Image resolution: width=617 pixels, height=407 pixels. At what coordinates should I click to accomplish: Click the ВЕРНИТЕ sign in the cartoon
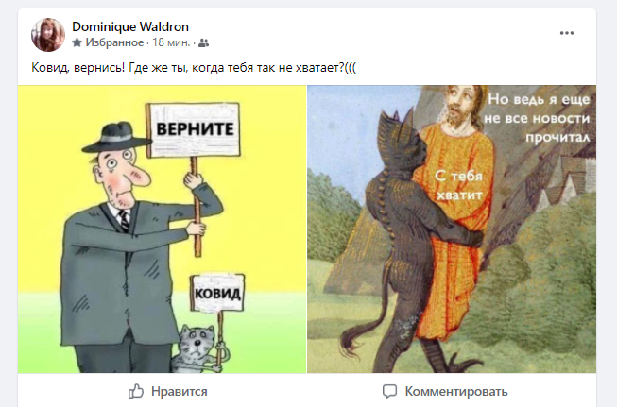pos(193,130)
